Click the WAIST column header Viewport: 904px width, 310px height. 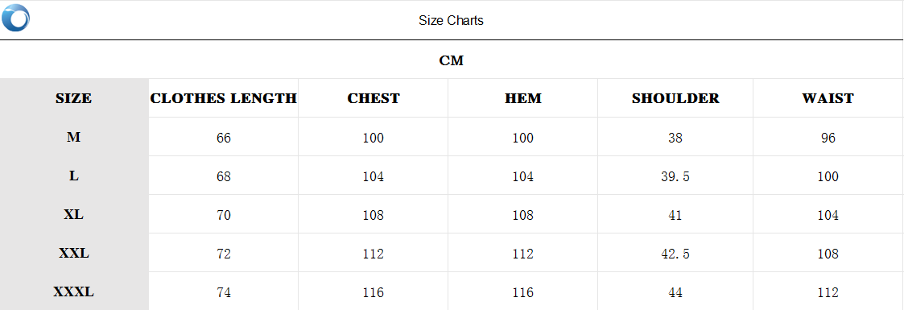tap(828, 98)
